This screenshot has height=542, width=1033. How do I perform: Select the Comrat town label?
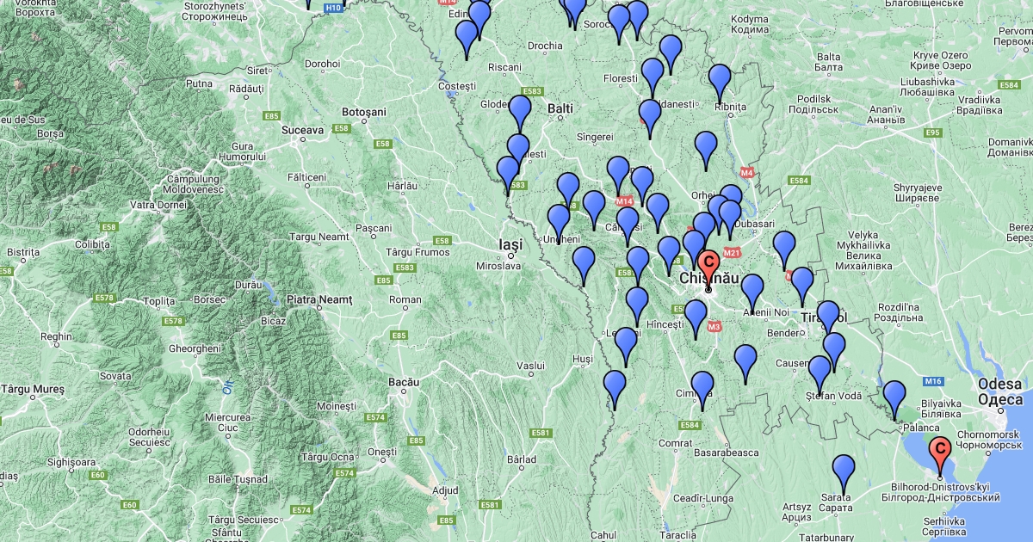(674, 443)
